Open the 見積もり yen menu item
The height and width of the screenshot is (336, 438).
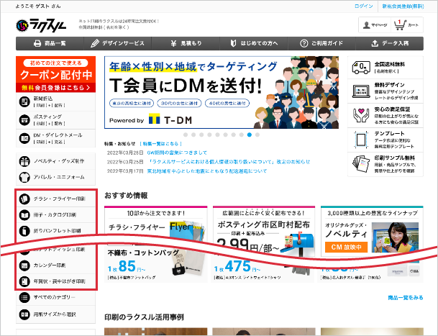186,43
